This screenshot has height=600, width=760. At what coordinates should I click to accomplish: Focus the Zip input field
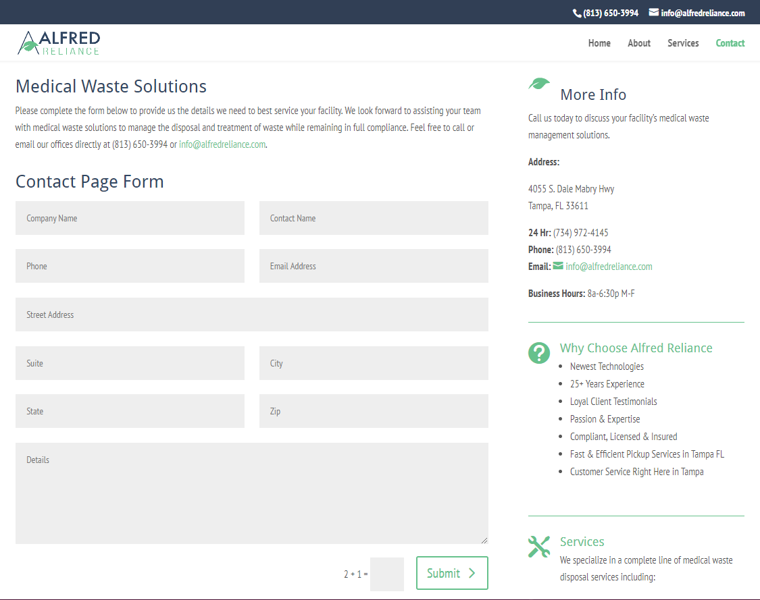[374, 411]
